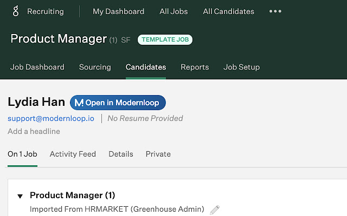Select the On 1 Job tab
347x216 pixels.
22,154
